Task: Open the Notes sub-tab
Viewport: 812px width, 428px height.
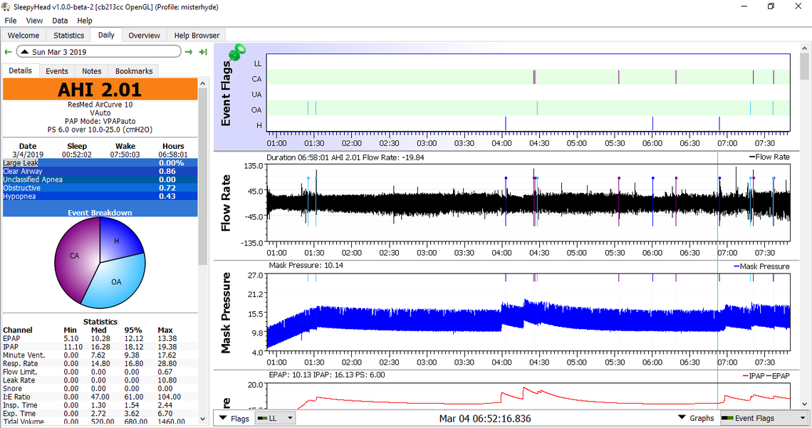Action: pyautogui.click(x=92, y=71)
